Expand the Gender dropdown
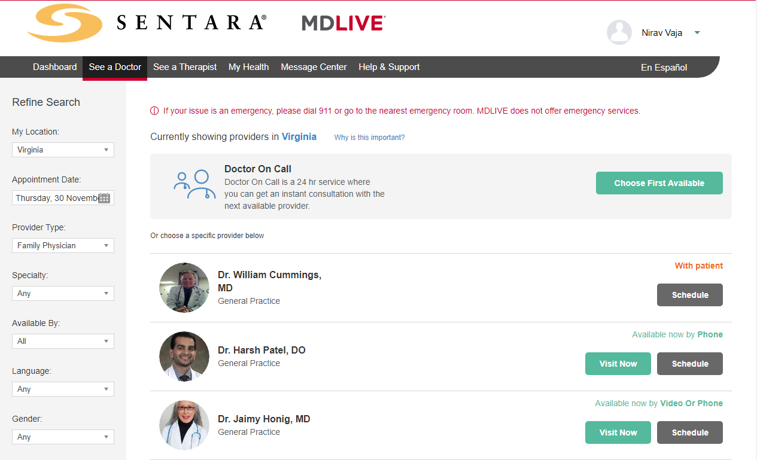 point(63,437)
